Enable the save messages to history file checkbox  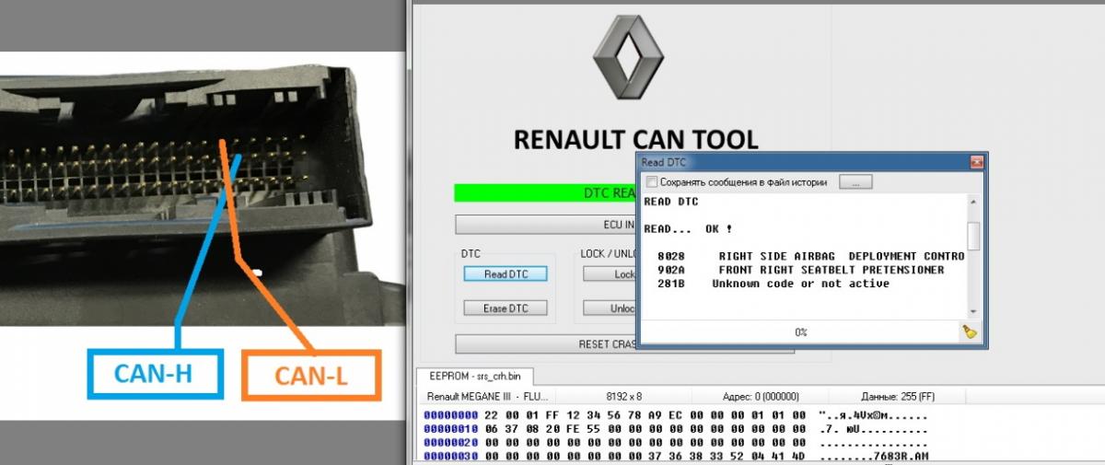coord(652,182)
